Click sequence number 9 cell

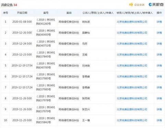[x=5, y=110]
